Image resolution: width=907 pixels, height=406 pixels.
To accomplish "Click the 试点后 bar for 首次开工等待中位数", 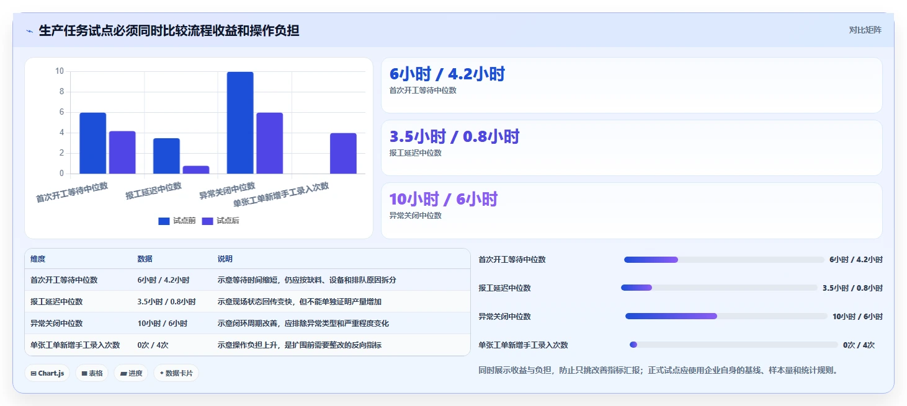I will pyautogui.click(x=122, y=152).
